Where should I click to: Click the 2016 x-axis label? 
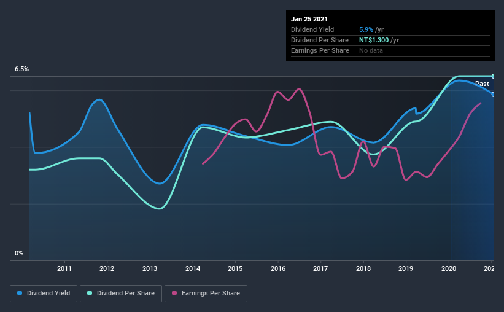point(278,268)
